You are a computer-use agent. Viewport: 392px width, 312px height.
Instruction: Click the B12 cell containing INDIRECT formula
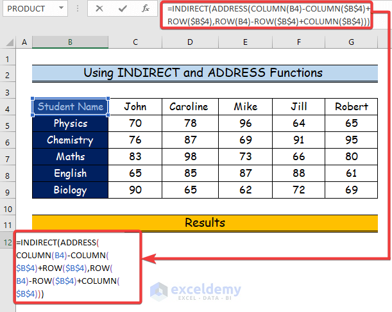[78, 268]
